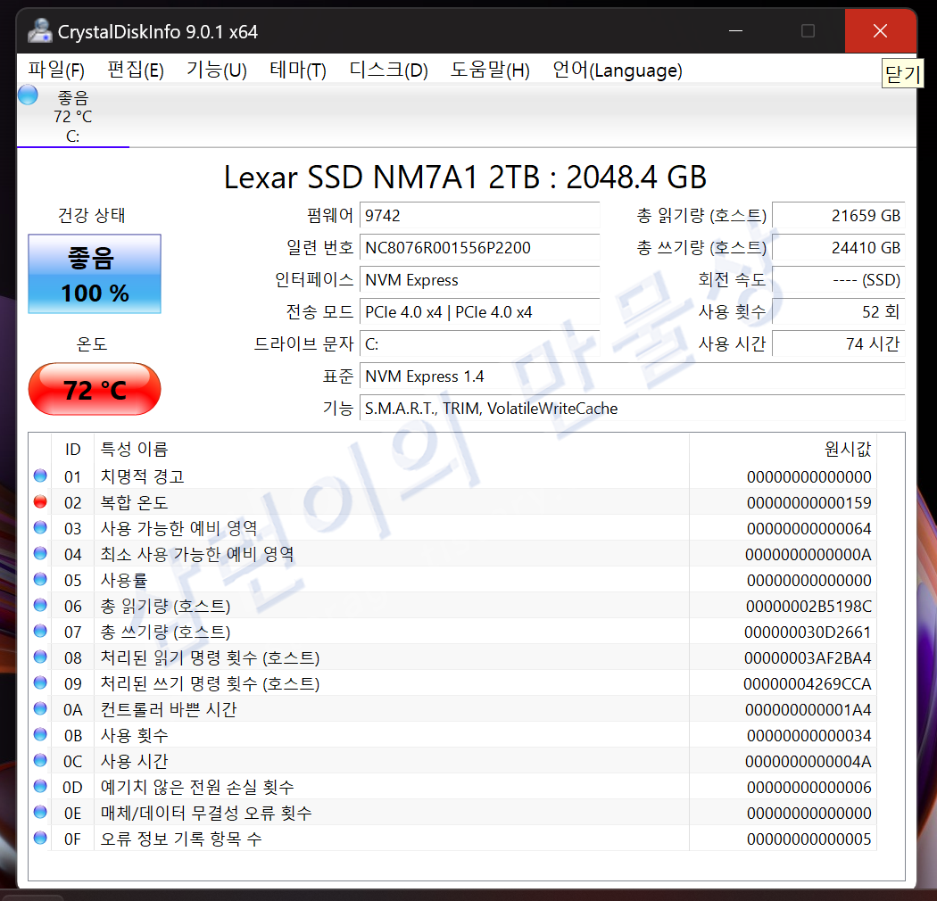Click blue status dot for row 0B
Image resolution: width=937 pixels, height=901 pixels.
click(x=40, y=734)
